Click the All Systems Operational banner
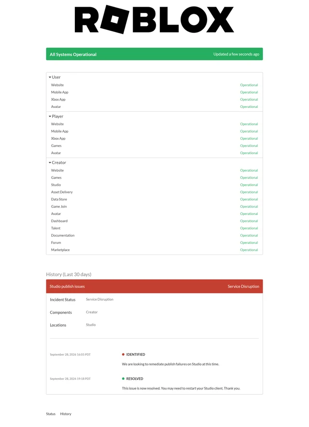The image size is (309, 427). click(x=154, y=54)
